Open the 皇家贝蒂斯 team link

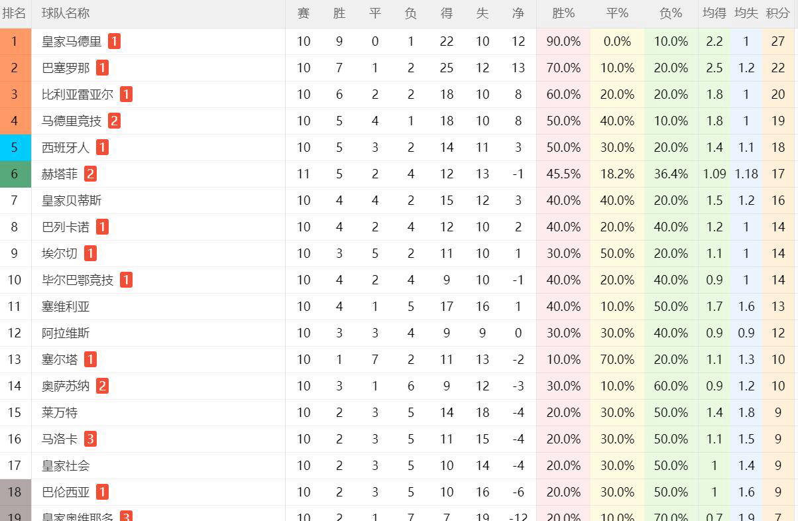point(72,201)
